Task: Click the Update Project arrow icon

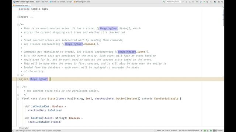Action: point(201,2)
